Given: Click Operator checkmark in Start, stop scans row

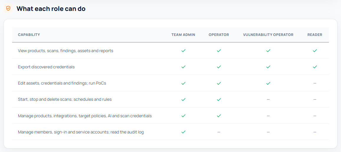Looking at the screenshot, I should [219, 100].
